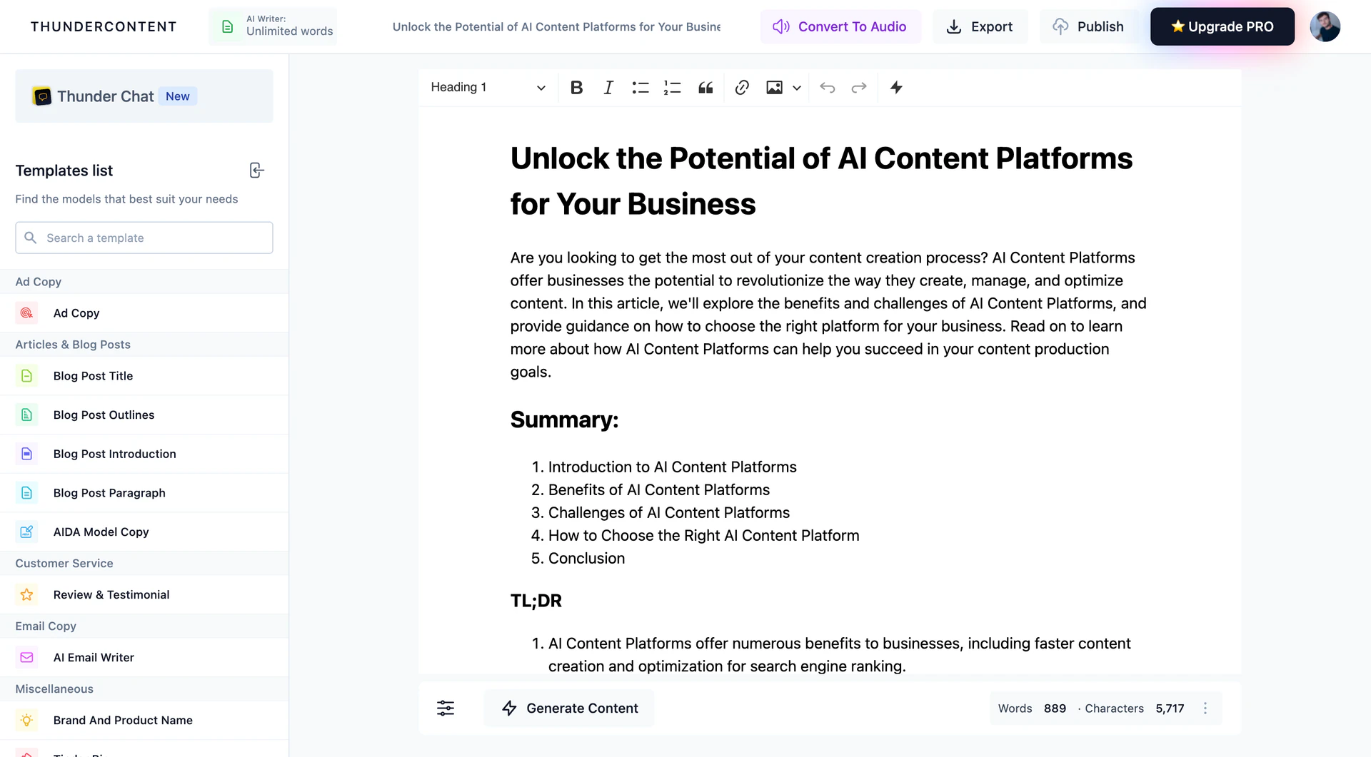1371x757 pixels.
Task: Insert a numbered list
Action: click(x=672, y=87)
